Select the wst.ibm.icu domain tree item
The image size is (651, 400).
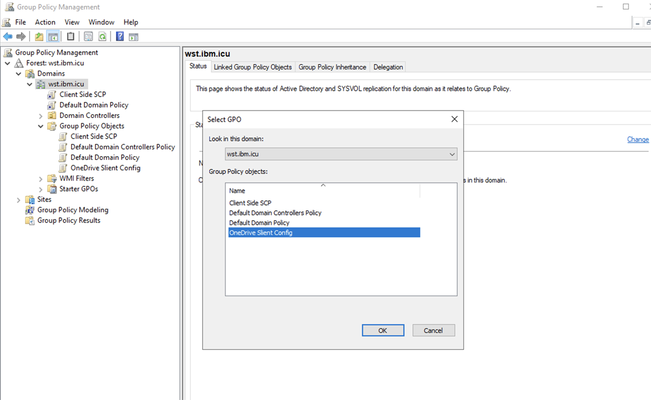coord(66,84)
